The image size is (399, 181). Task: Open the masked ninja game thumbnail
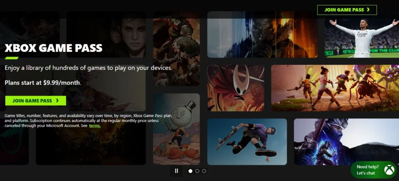pyautogui.click(x=346, y=142)
